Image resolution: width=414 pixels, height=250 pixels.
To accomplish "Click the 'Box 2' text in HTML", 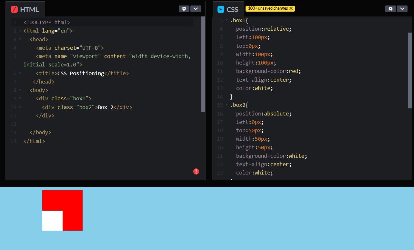I will point(106,107).
